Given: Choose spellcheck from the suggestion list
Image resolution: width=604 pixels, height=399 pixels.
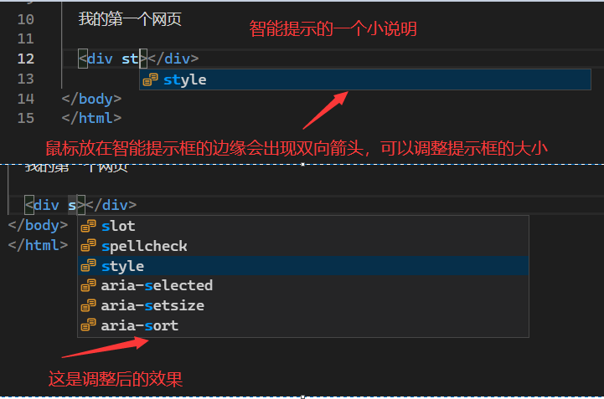Looking at the screenshot, I should (x=144, y=246).
